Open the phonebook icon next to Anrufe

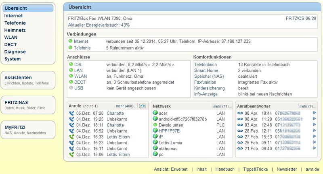(x=143, y=106)
